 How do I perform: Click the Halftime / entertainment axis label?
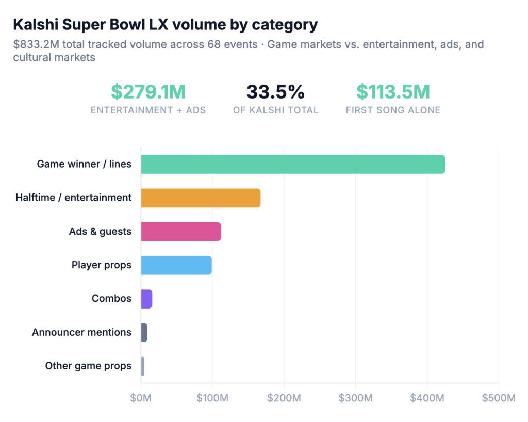tap(73, 198)
